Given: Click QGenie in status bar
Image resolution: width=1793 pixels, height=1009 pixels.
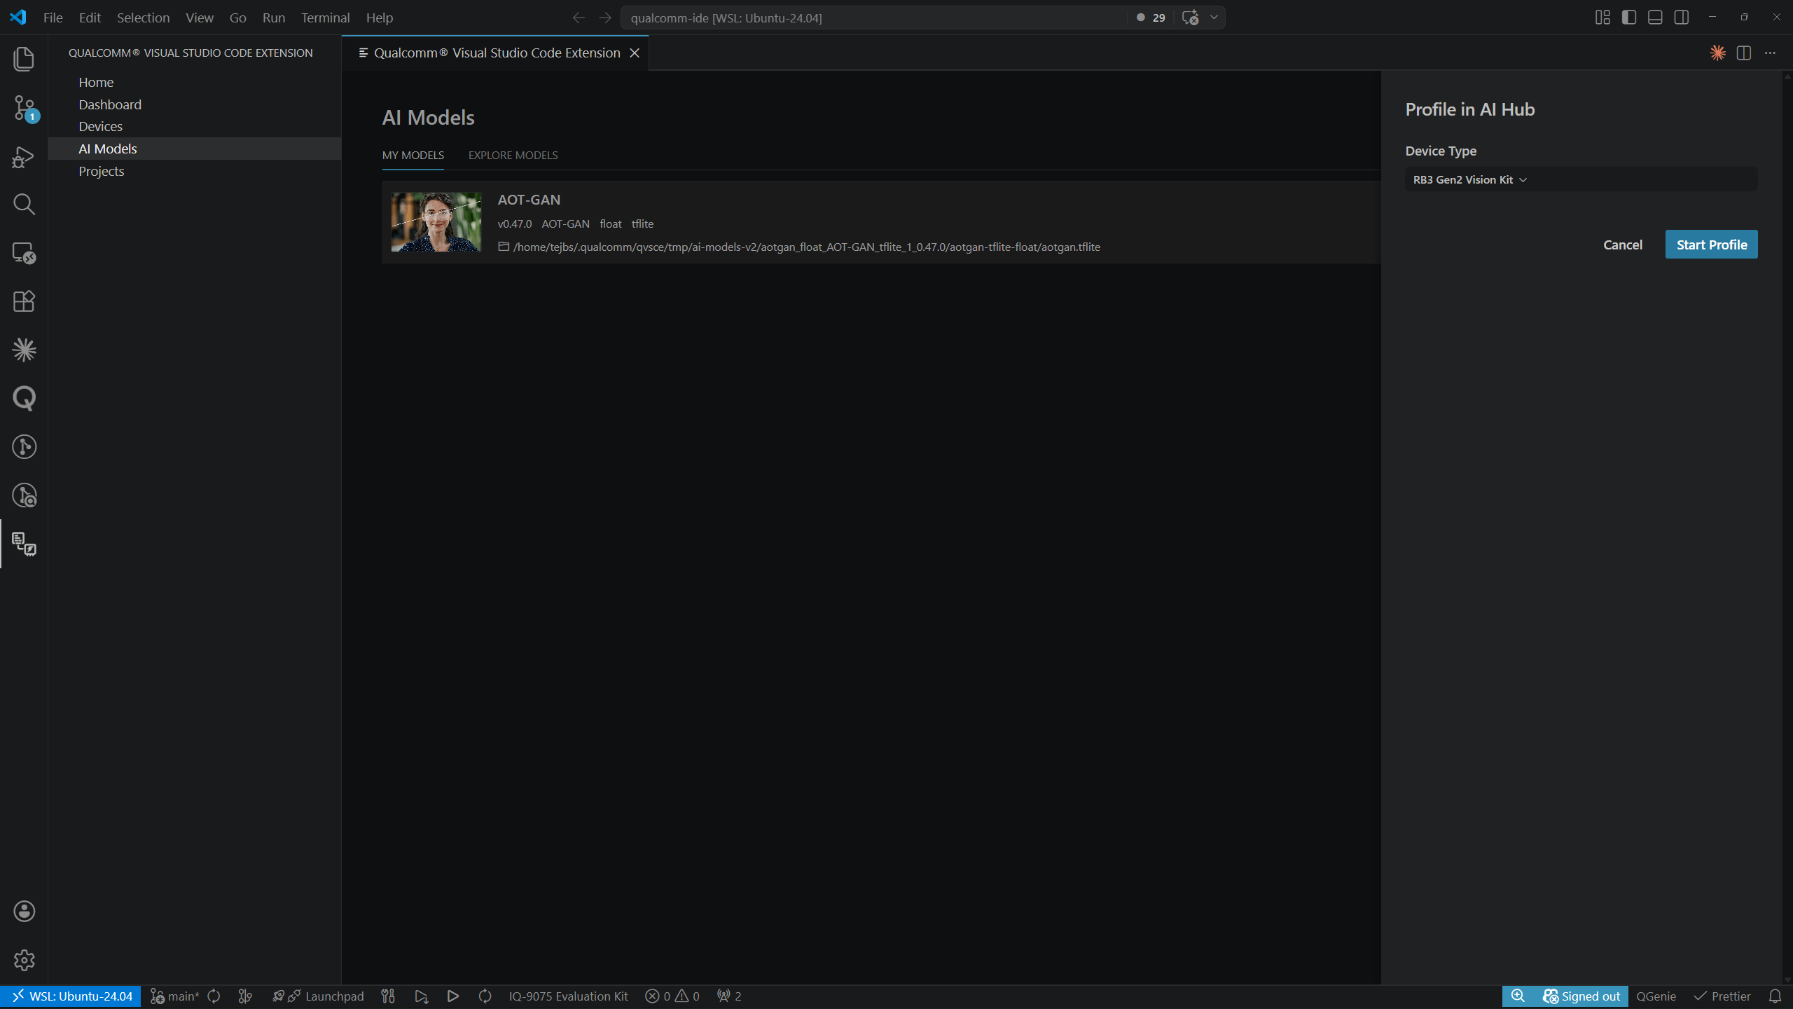Looking at the screenshot, I should (x=1656, y=996).
